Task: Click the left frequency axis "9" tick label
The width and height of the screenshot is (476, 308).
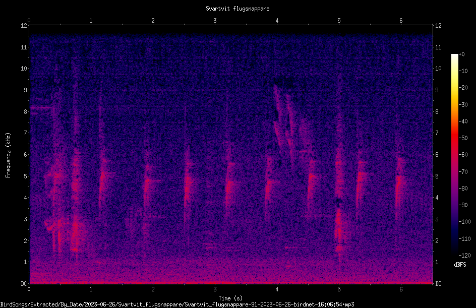Action: [25, 90]
